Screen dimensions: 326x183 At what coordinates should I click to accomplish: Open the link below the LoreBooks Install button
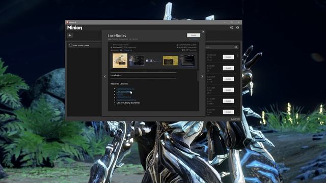click(x=194, y=39)
